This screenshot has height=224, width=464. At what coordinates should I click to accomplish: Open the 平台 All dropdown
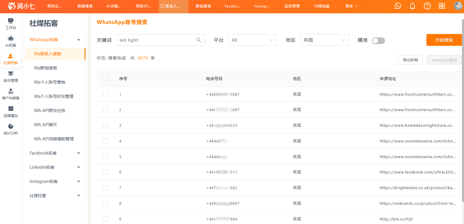[252, 40]
